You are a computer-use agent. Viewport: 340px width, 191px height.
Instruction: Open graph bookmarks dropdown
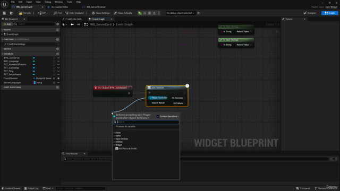pos(65,24)
